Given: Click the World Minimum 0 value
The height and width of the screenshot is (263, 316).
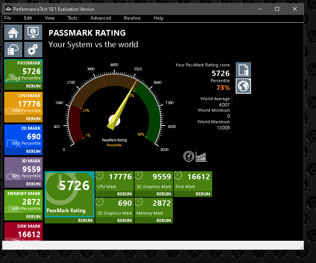Looking at the screenshot, I should click(x=228, y=116).
